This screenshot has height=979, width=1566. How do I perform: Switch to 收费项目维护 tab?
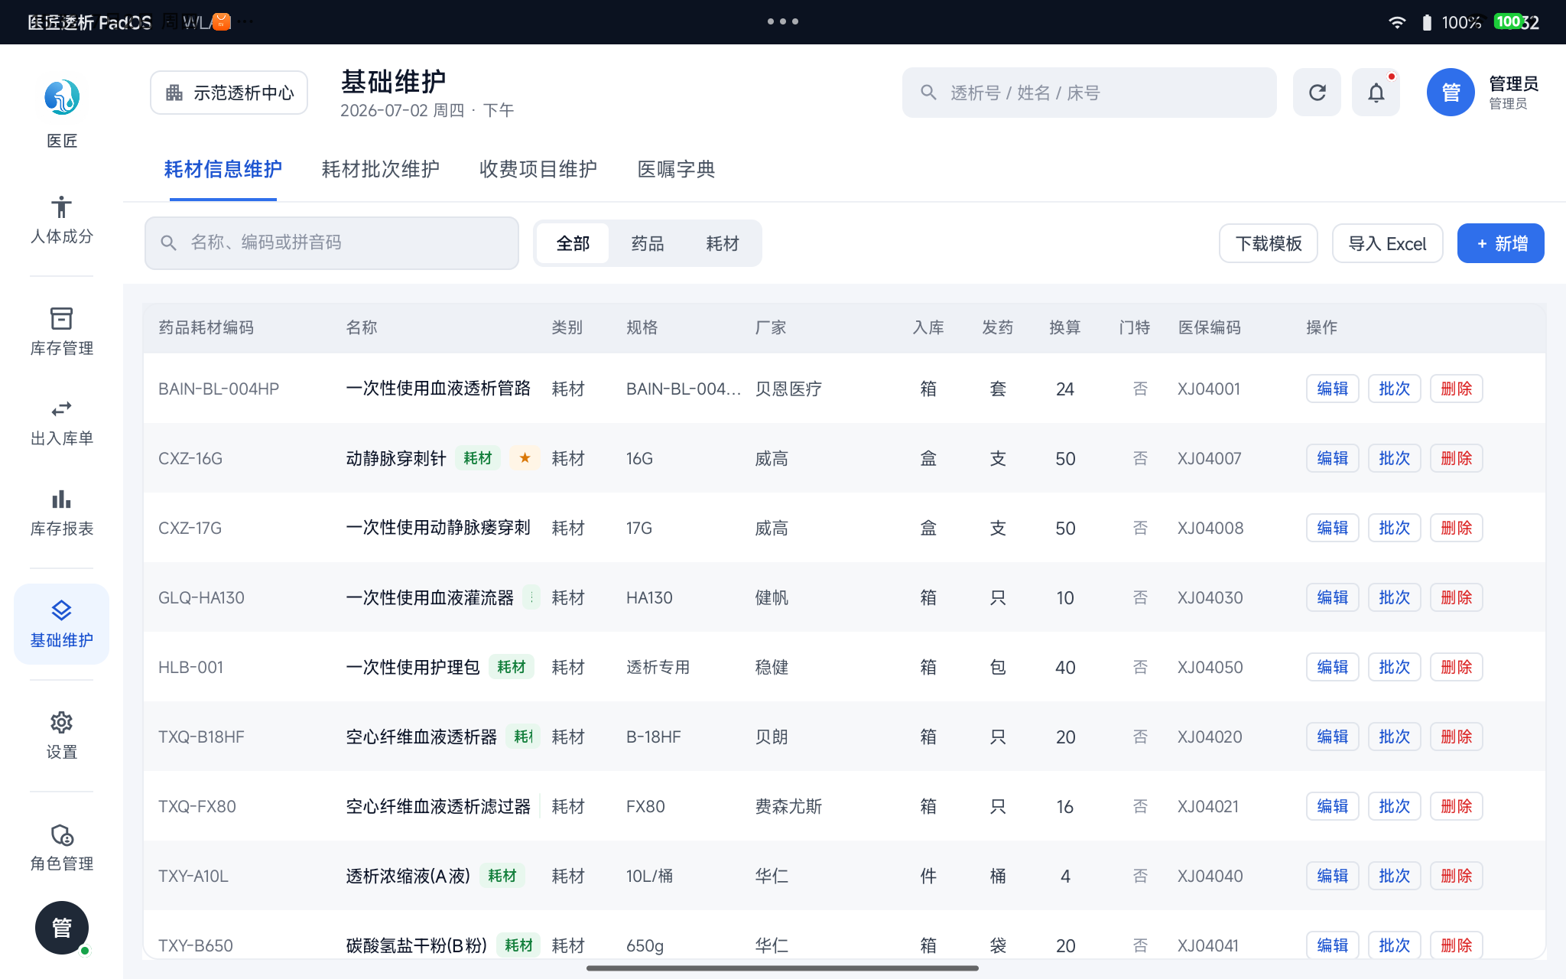[x=538, y=169]
